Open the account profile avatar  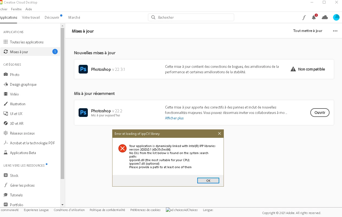[336, 17]
